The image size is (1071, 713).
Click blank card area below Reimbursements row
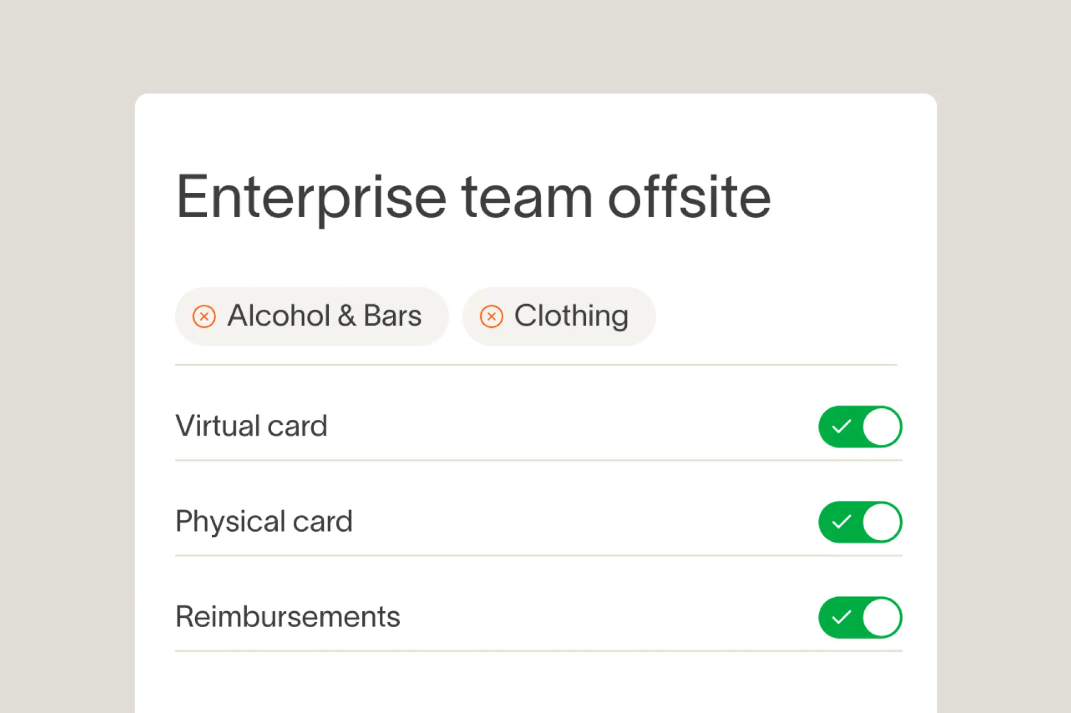pos(535,683)
